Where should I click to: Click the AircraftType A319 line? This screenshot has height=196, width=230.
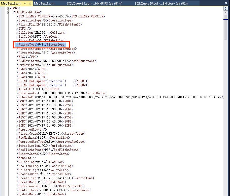[46, 53]
